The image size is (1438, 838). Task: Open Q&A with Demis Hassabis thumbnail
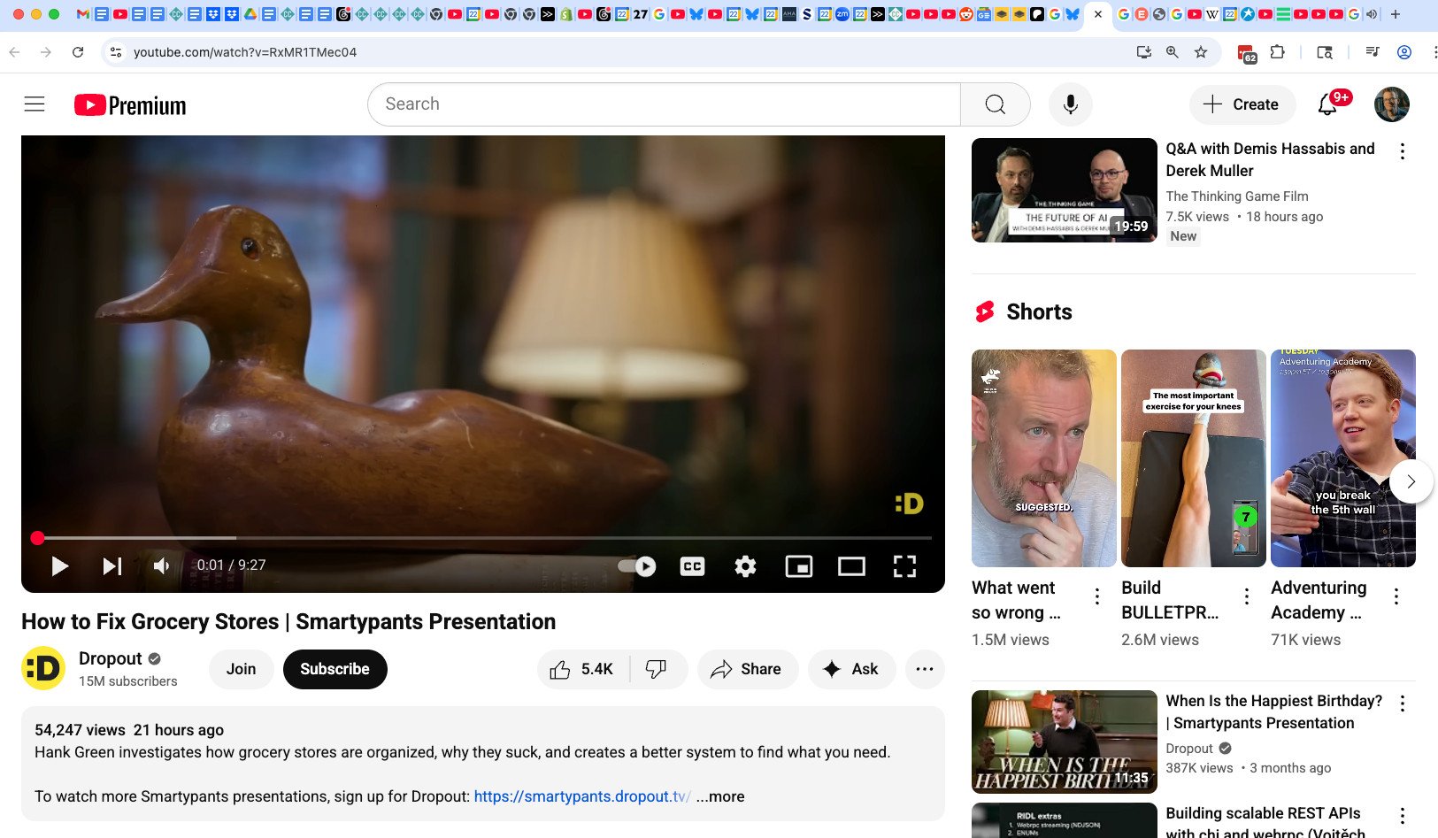(1065, 190)
